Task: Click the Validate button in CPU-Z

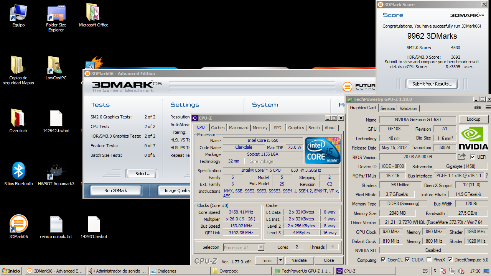Action: [x=299, y=260]
